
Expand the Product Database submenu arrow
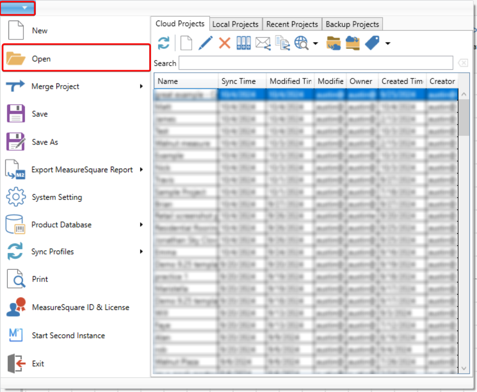[x=141, y=224]
